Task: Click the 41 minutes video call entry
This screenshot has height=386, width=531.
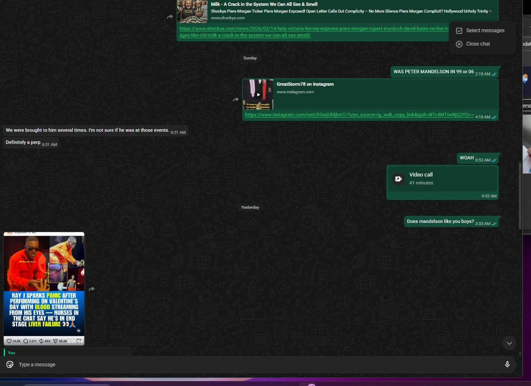Action: click(x=442, y=179)
